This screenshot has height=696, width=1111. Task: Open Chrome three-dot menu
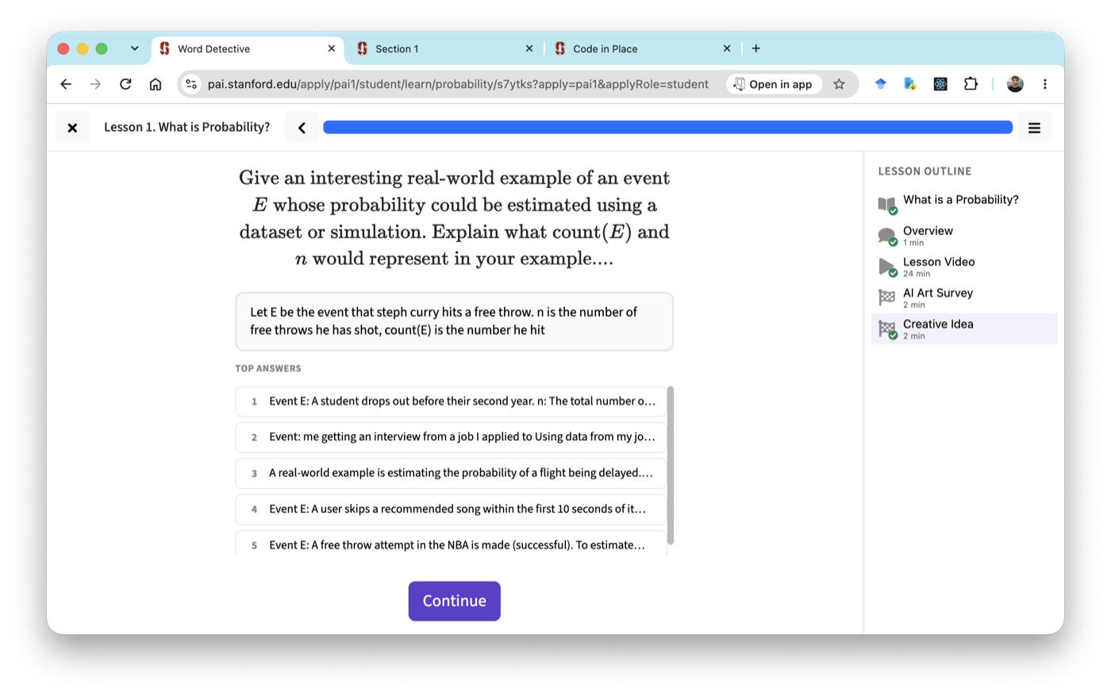pyautogui.click(x=1045, y=84)
